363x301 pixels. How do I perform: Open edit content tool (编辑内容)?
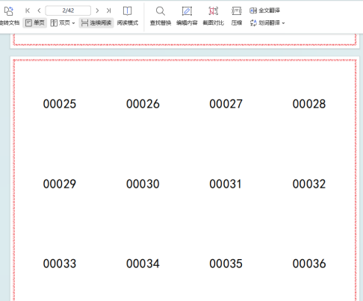(x=187, y=16)
